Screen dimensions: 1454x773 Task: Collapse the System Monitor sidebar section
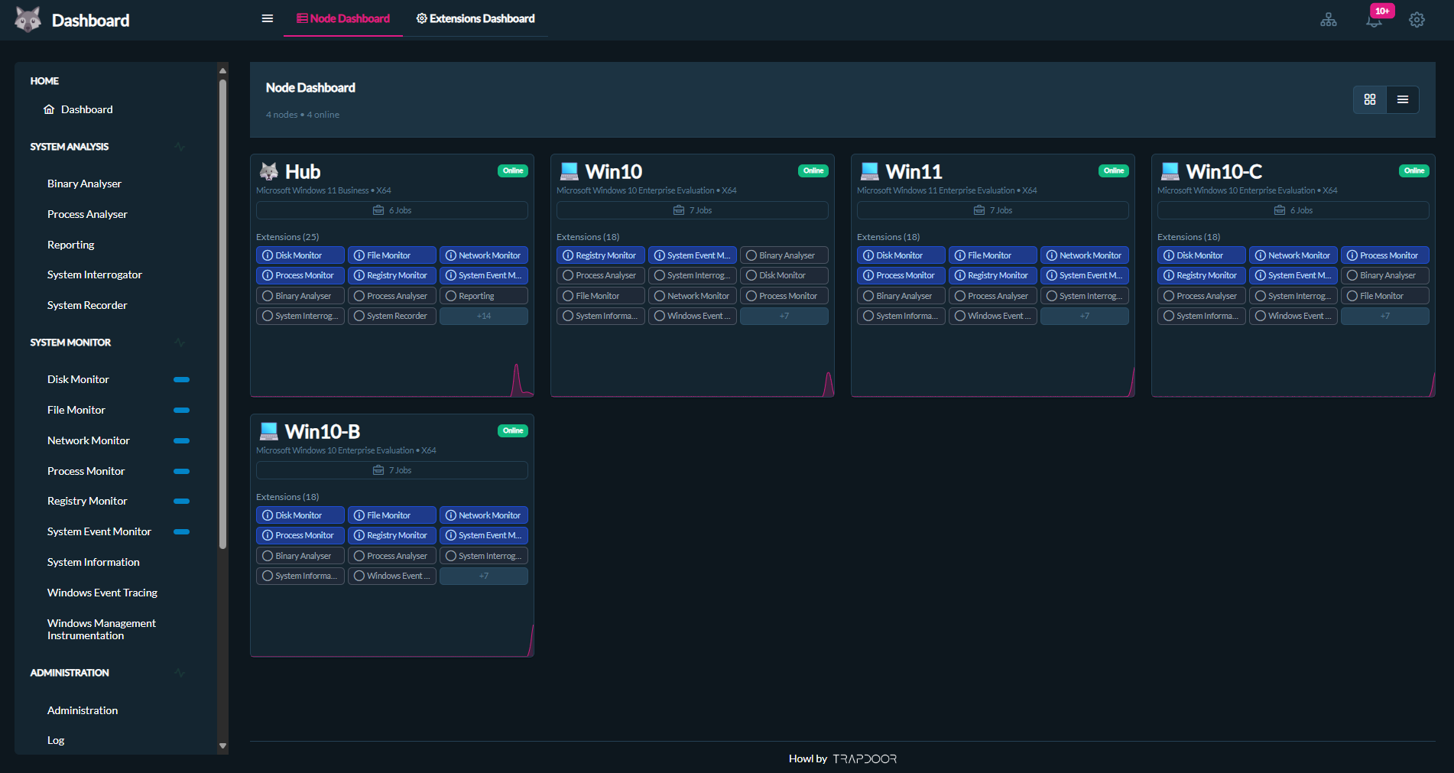pyautogui.click(x=180, y=343)
